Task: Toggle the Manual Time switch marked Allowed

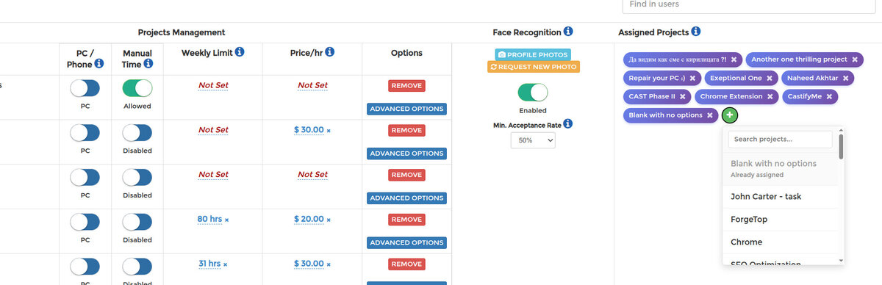Action: pyautogui.click(x=137, y=88)
